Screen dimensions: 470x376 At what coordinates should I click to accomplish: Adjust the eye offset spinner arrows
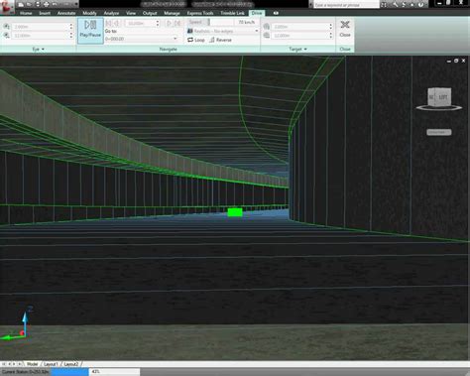point(71,35)
